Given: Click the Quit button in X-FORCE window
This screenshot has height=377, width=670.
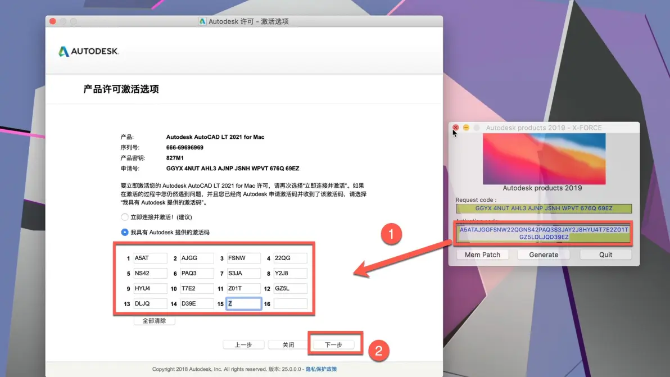Looking at the screenshot, I should [x=605, y=255].
